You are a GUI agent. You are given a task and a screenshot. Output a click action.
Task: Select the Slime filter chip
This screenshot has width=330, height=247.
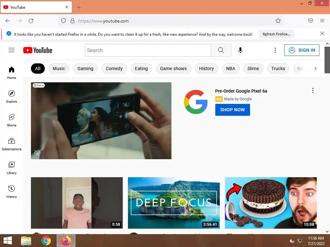point(253,69)
